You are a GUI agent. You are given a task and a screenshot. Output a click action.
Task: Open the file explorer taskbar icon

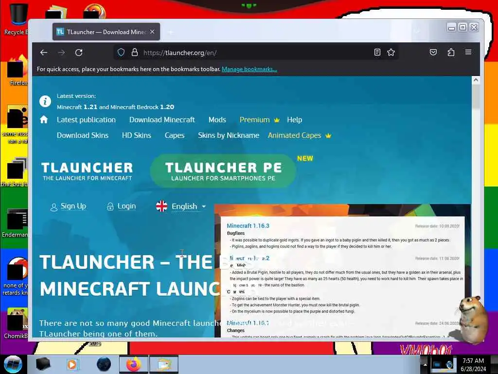click(163, 364)
